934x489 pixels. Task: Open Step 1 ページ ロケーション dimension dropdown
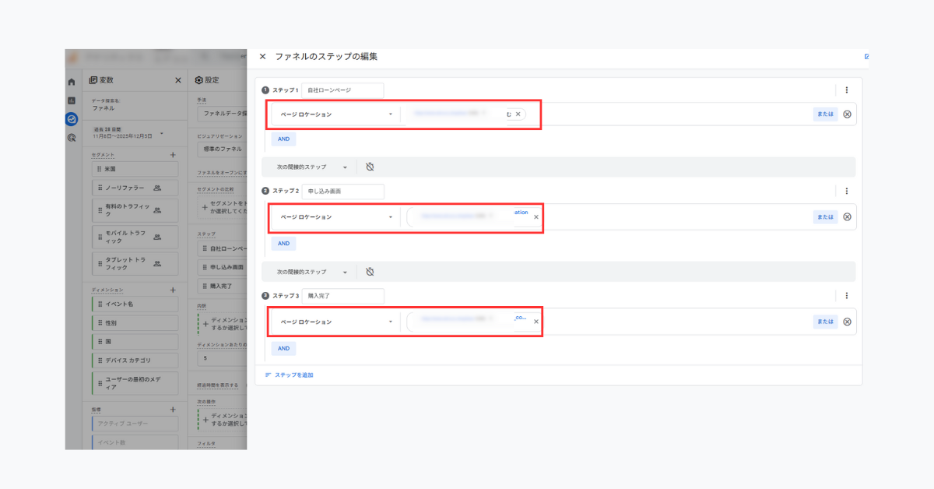335,114
